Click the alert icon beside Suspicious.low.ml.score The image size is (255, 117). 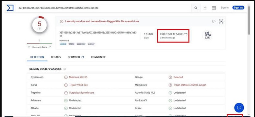(66, 93)
